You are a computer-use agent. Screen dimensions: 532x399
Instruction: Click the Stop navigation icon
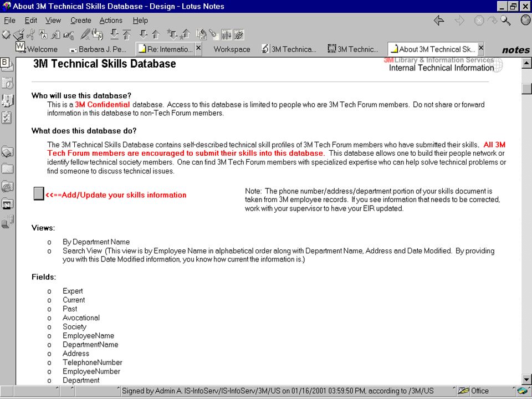pyautogui.click(x=479, y=21)
